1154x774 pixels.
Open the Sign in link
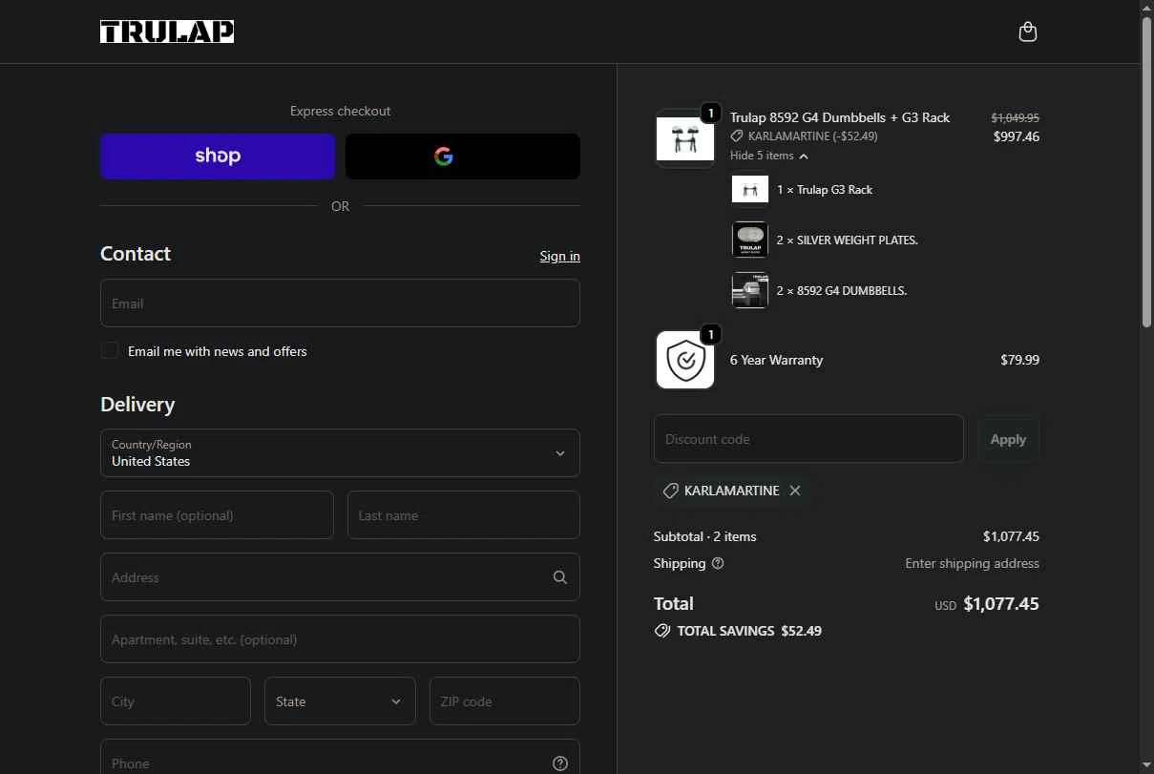click(559, 256)
